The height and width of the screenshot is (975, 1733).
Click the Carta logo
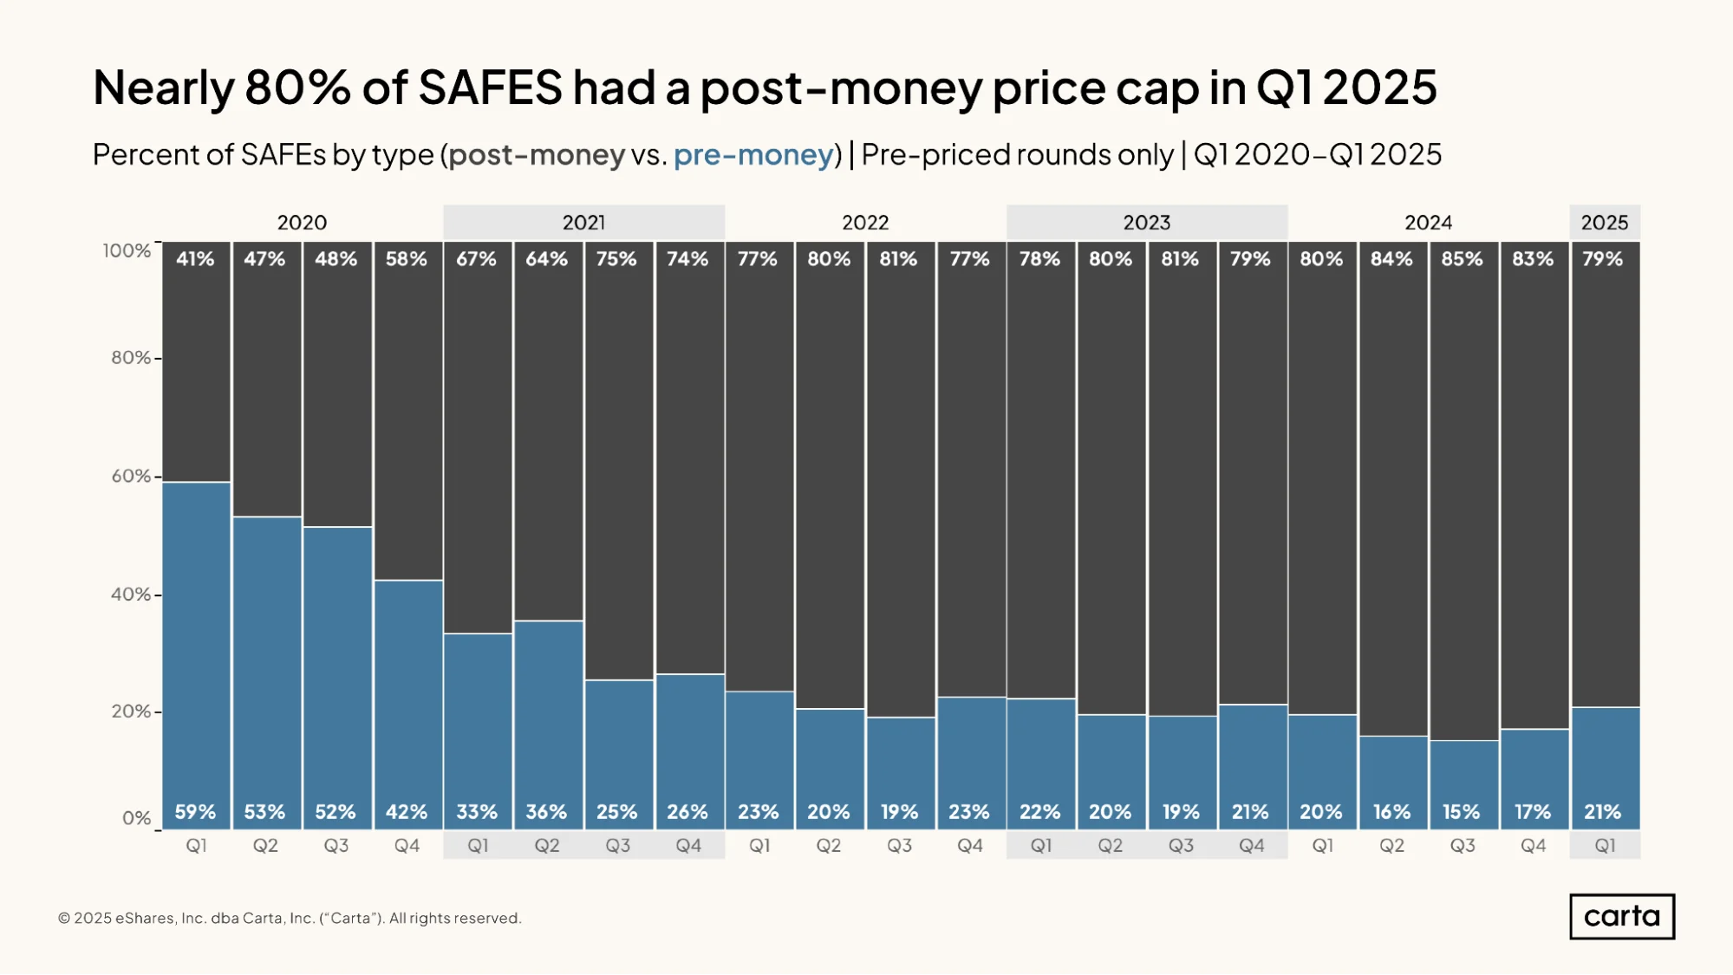coord(1622,916)
